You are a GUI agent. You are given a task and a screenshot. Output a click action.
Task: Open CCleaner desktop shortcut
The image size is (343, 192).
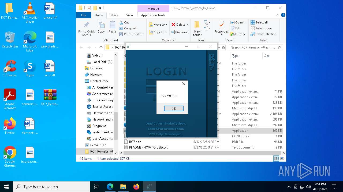tap(10, 69)
